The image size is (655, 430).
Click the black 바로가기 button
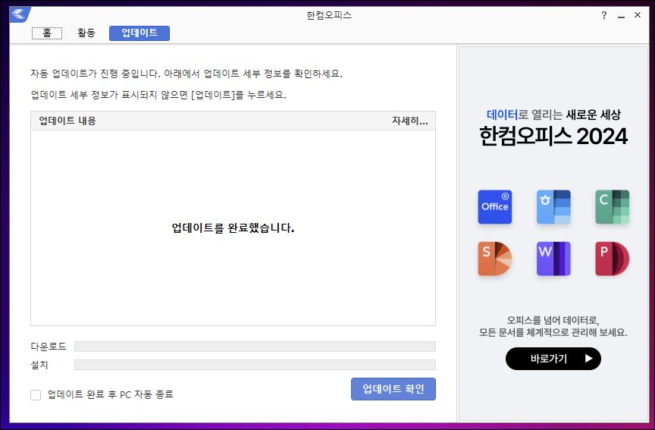pyautogui.click(x=553, y=359)
